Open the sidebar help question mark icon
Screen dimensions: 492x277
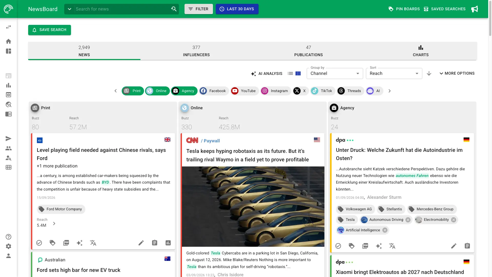click(8, 237)
